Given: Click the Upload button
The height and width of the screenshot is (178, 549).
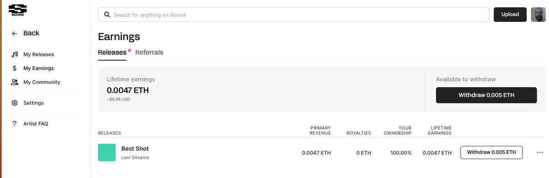Looking at the screenshot, I should (510, 15).
